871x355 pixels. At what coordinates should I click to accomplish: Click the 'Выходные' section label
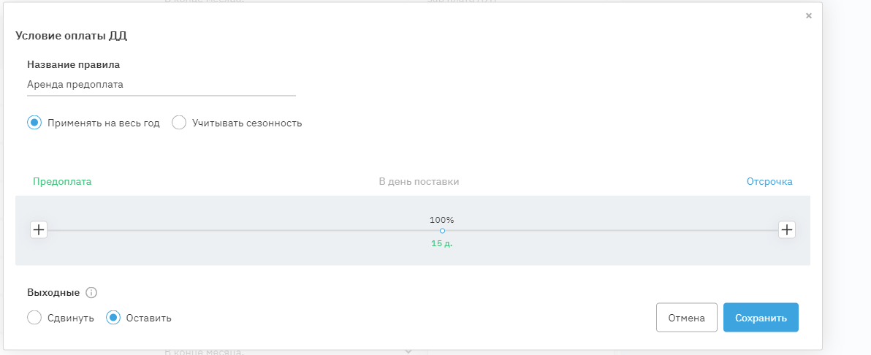pyautogui.click(x=53, y=293)
